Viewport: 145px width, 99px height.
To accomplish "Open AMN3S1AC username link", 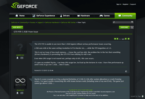I will point(20,55).
